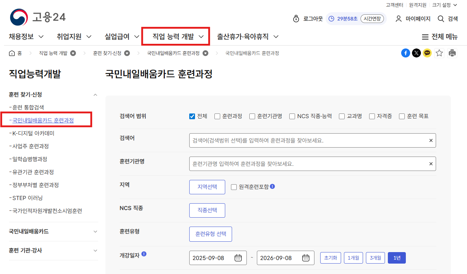Enable 원격훈련포함 checkbox

(x=234, y=187)
